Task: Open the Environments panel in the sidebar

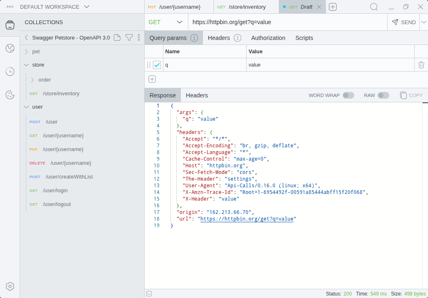Action: (10, 48)
